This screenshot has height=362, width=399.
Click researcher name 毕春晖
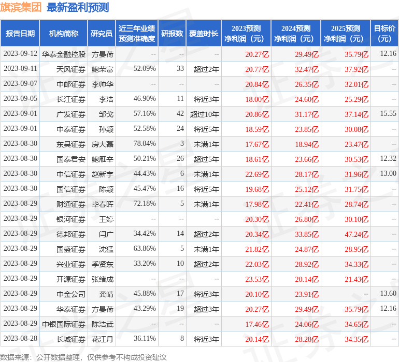102,204
